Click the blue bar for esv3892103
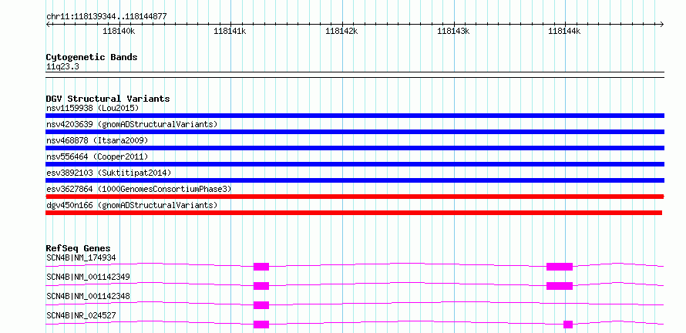Image resolution: width=686 pixels, height=333 pixels. 355,180
